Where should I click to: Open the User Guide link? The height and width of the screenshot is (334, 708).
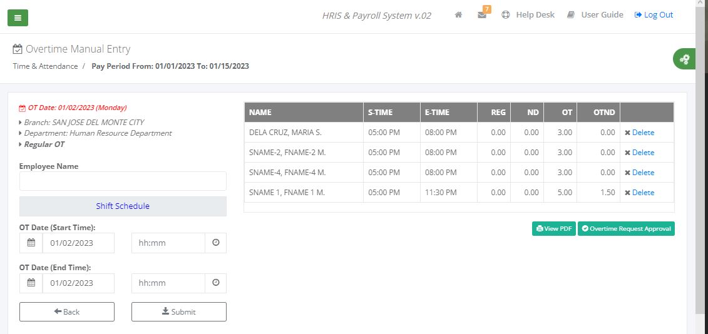click(595, 15)
